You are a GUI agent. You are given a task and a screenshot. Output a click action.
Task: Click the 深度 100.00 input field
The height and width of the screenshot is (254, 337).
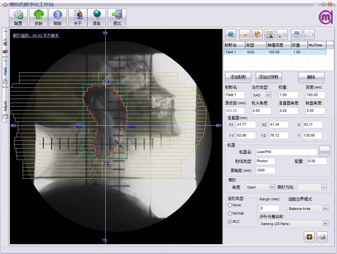[x=315, y=95]
